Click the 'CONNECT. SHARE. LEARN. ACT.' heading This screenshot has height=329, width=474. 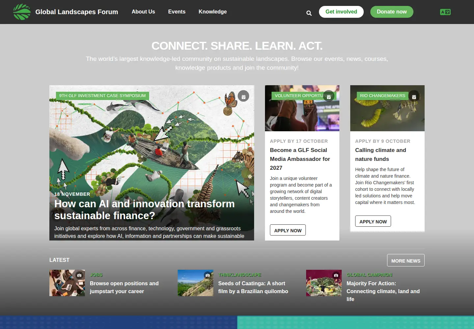click(237, 46)
